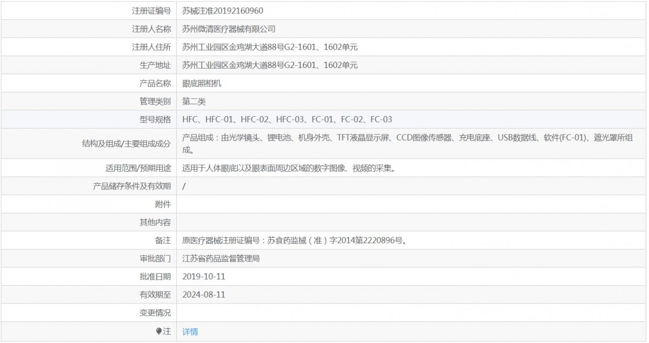Click the remark text 原医疗器械注册证编号

(294, 240)
